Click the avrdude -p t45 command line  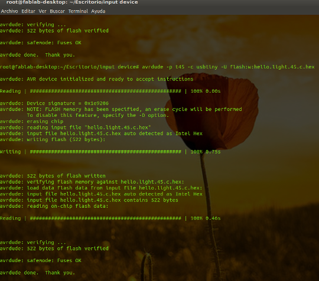pos(157,67)
